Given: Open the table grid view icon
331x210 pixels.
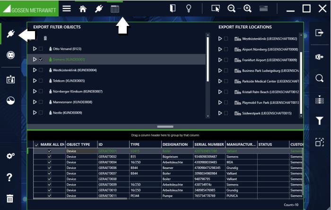Looking at the screenshot, I should click(115, 9).
